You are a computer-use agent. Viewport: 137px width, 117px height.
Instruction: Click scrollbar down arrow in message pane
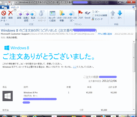[134, 110]
